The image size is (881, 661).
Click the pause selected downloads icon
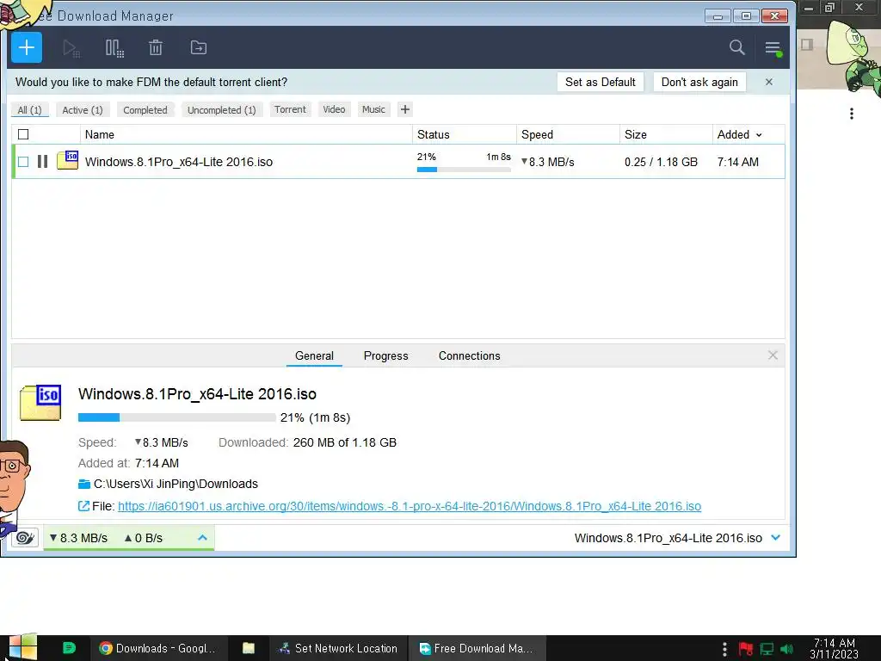[114, 48]
